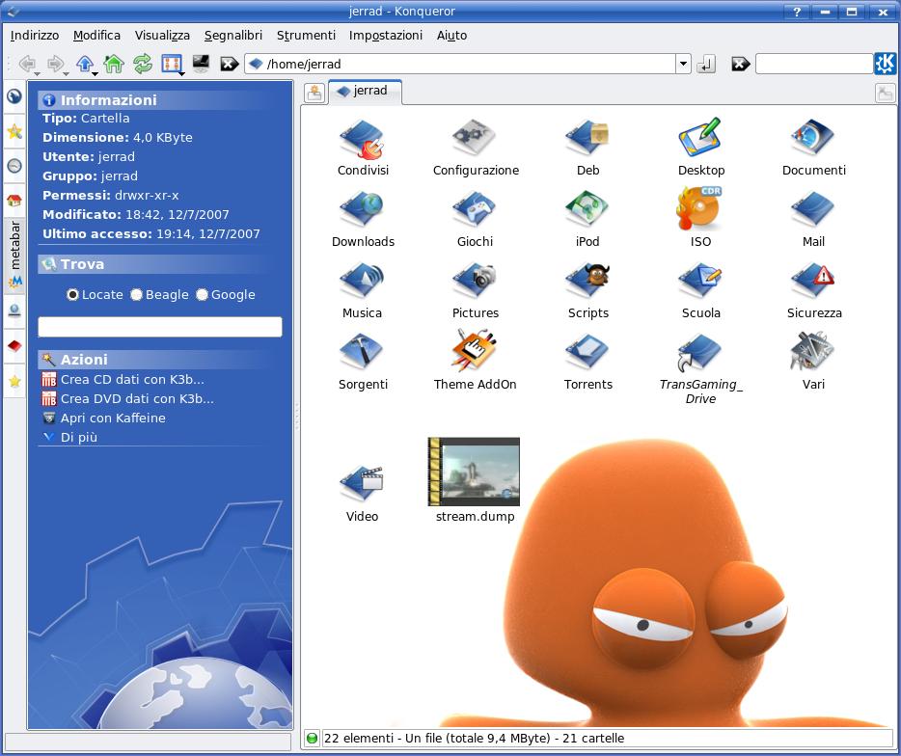Open the Pictures folder
The height and width of the screenshot is (756, 901).
[x=476, y=290]
